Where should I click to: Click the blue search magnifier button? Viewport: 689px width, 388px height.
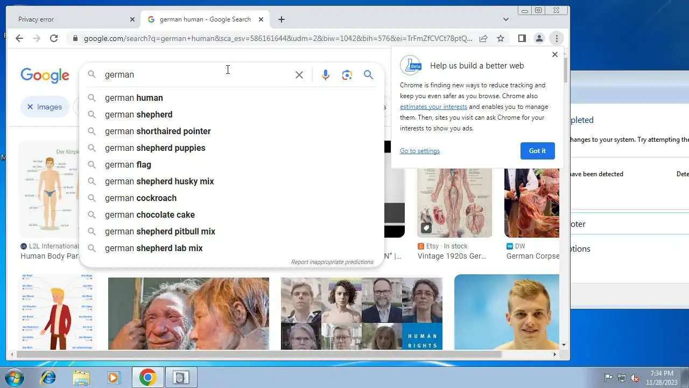(368, 75)
